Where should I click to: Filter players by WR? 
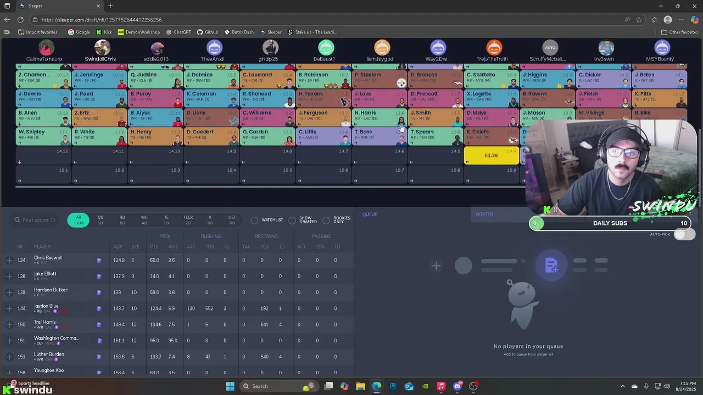click(144, 220)
